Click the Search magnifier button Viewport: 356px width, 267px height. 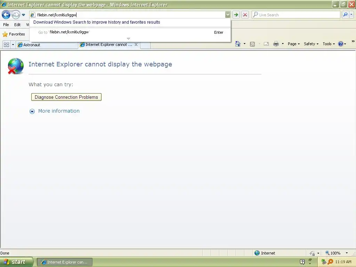pos(345,15)
